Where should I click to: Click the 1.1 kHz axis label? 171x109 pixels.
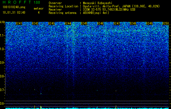(2, 35)
